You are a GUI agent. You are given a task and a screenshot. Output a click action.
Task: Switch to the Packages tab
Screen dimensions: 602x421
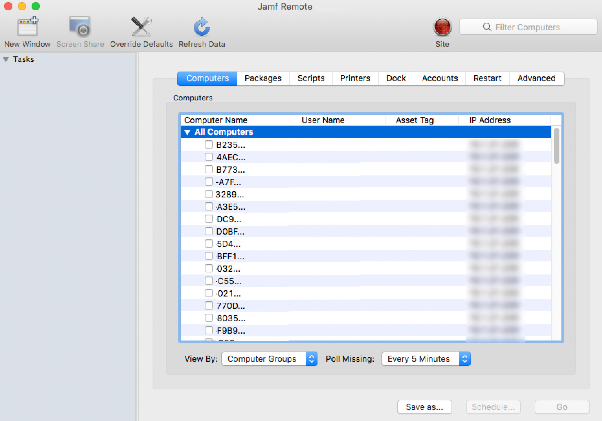coord(263,78)
